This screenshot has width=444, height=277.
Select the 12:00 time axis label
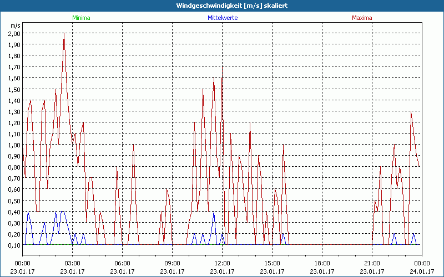pos(222,263)
